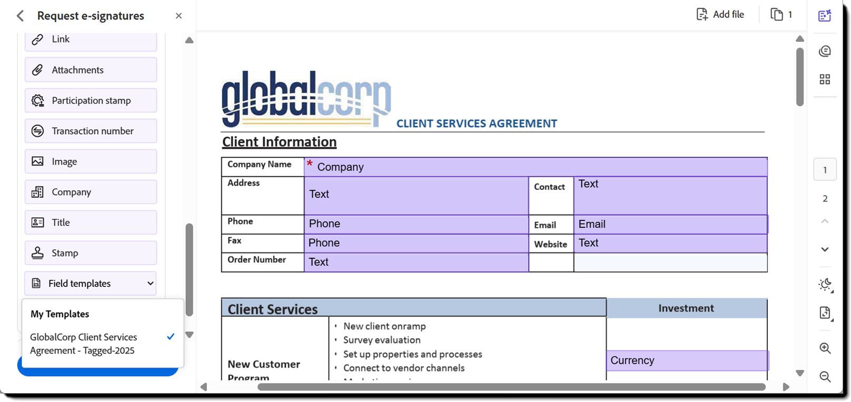Toggle the display theme icon

(x=825, y=285)
